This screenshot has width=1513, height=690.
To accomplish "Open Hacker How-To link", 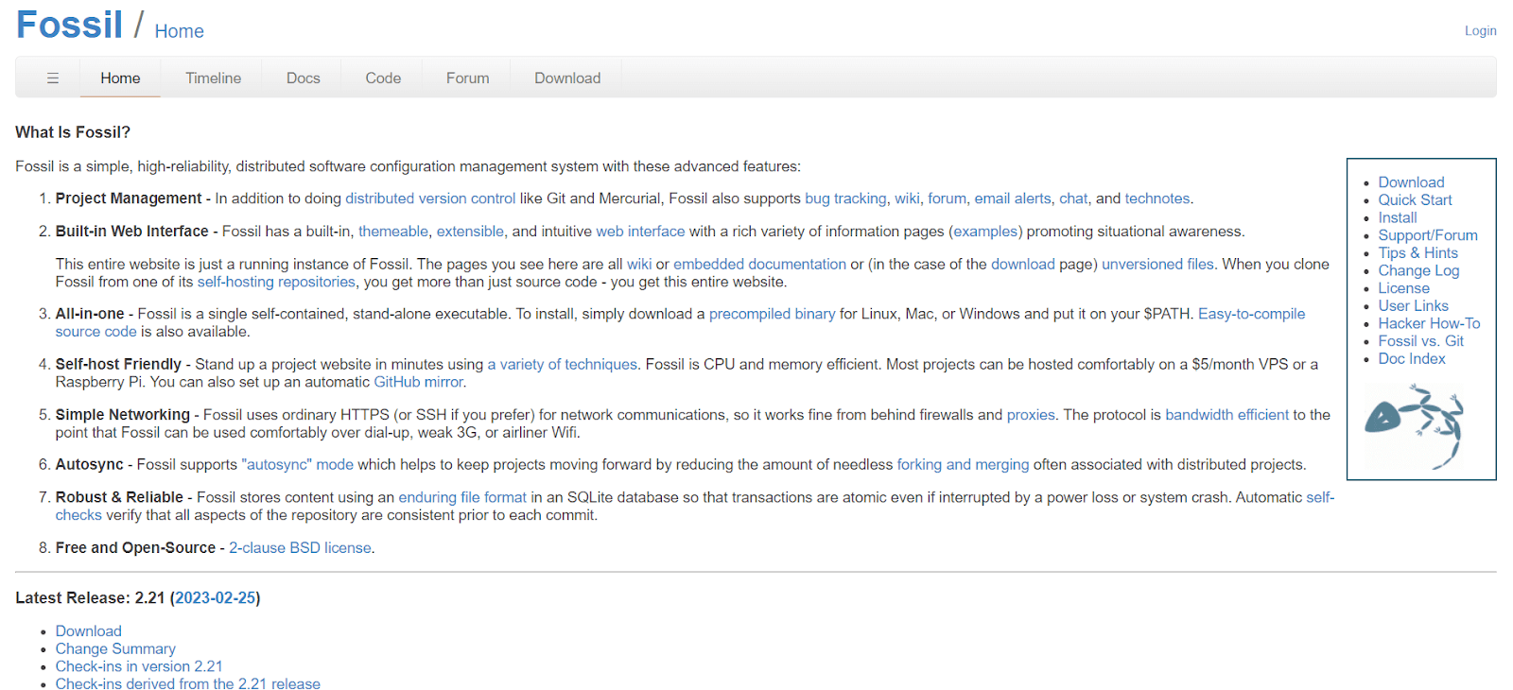I will tap(1429, 323).
